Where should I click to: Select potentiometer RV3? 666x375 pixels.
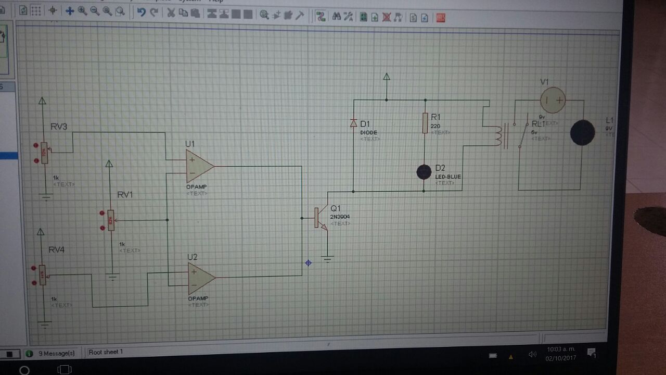pyautogui.click(x=44, y=153)
